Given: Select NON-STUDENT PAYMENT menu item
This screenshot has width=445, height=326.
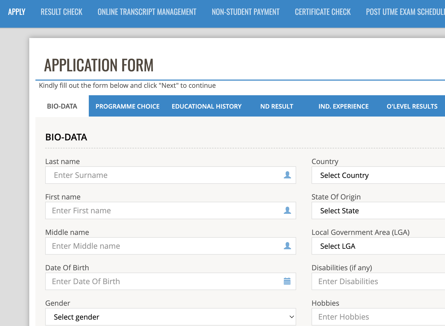Looking at the screenshot, I should coord(246,12).
